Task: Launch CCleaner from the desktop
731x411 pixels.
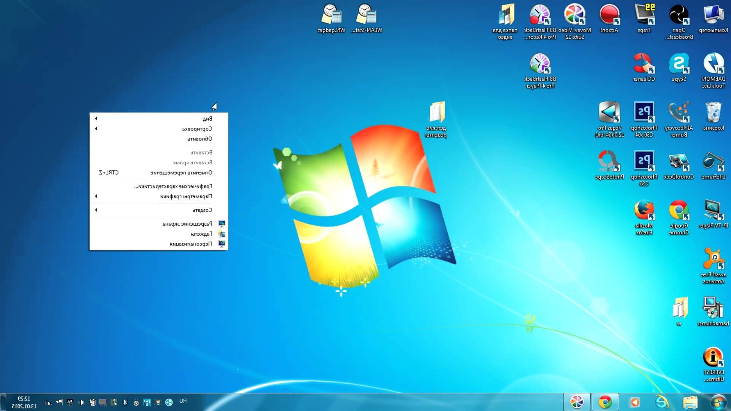Action: pos(644,68)
